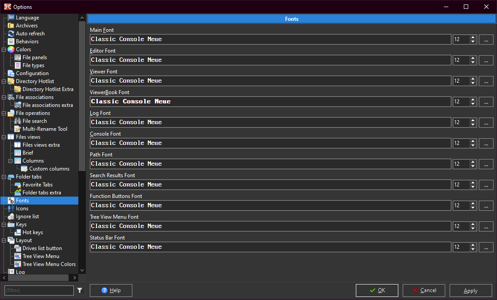The image size is (497, 300).
Task: Select Ignore list in options tree
Action: 27,216
